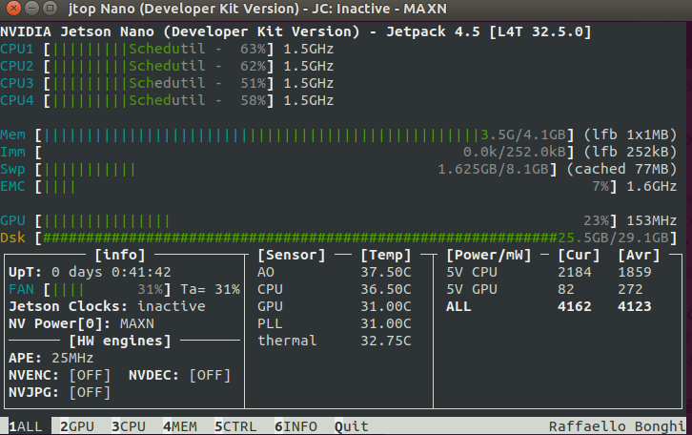The height and width of the screenshot is (435, 692).
Task: Click the Ta= 31% fan target
Action: click(210, 290)
